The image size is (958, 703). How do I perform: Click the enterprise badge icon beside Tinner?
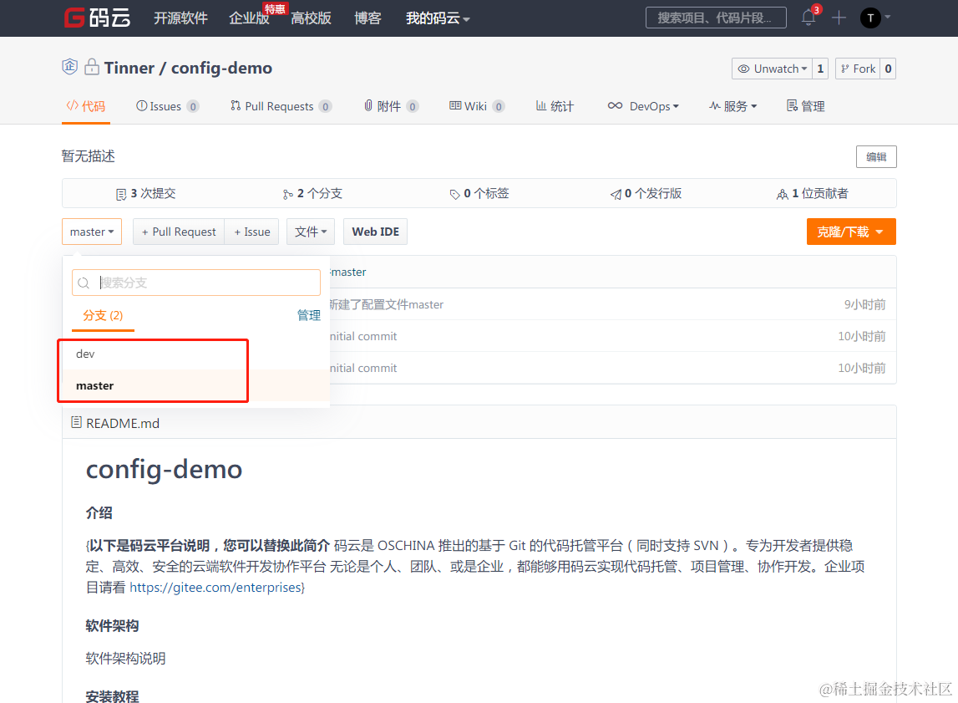(x=69, y=66)
